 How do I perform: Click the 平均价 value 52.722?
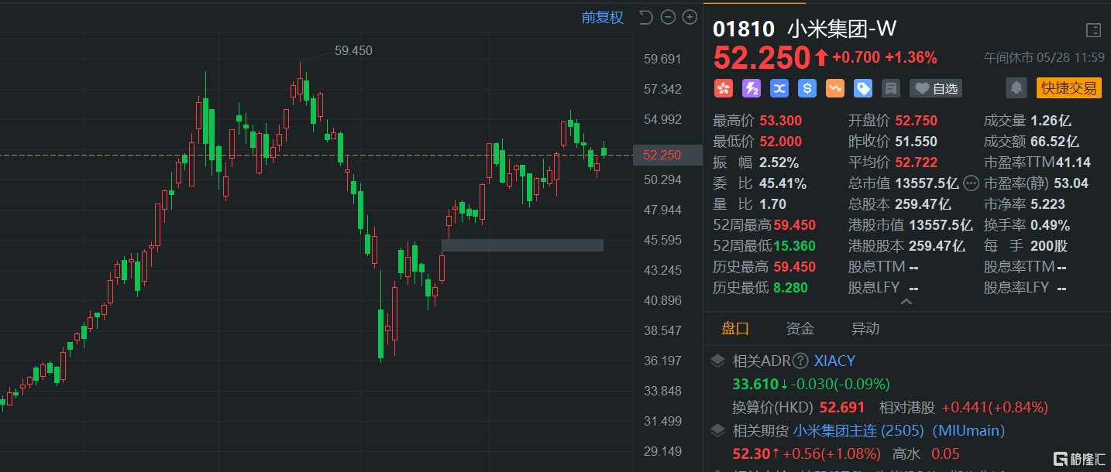[916, 162]
